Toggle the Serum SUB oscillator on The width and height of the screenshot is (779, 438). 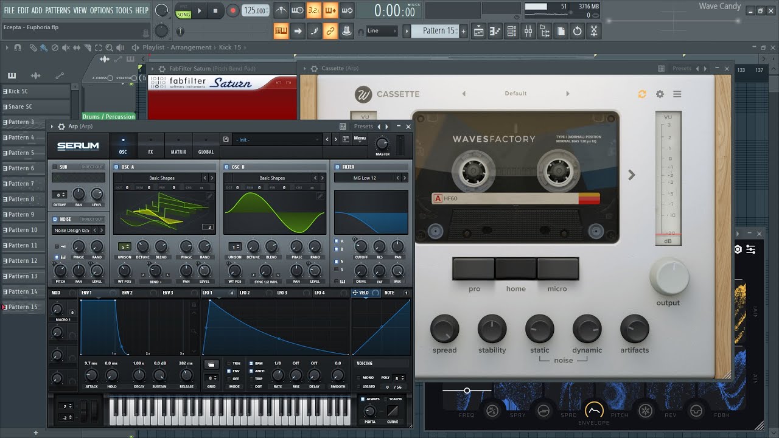click(x=55, y=167)
